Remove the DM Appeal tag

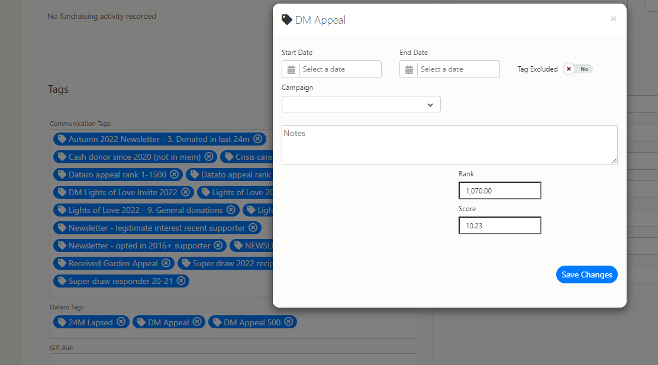tap(197, 322)
